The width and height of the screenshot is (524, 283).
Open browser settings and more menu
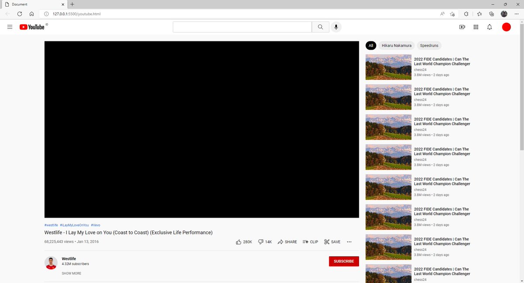pyautogui.click(x=516, y=14)
